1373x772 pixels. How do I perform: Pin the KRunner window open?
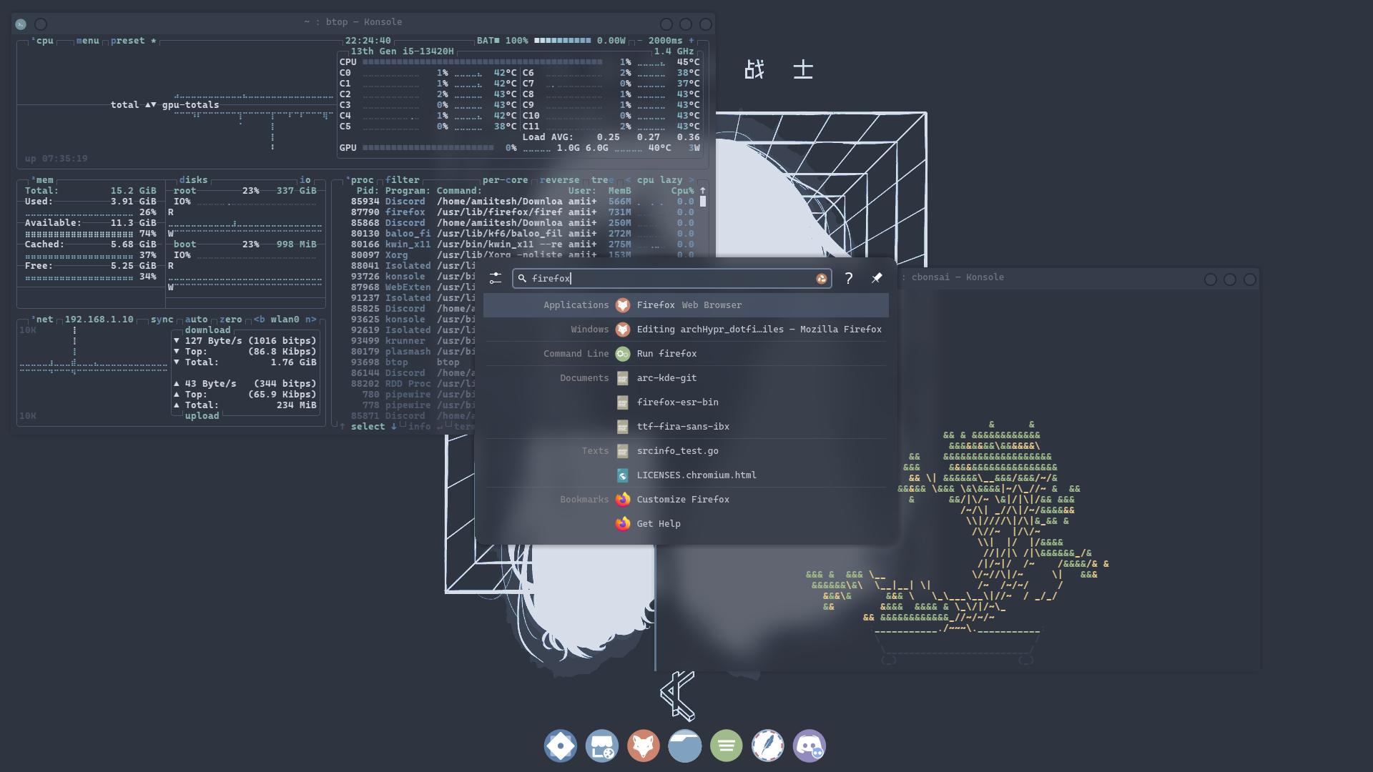pos(877,278)
